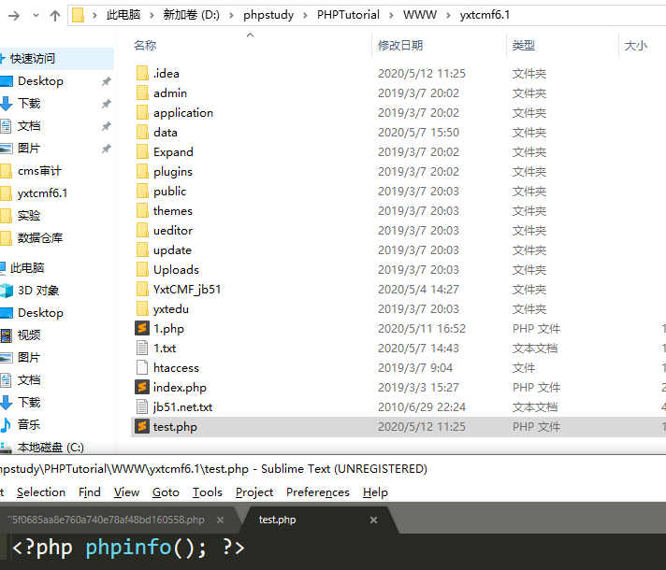Expand chevron after WWW in breadcrumb
The width and height of the screenshot is (666, 570).
[448, 15]
